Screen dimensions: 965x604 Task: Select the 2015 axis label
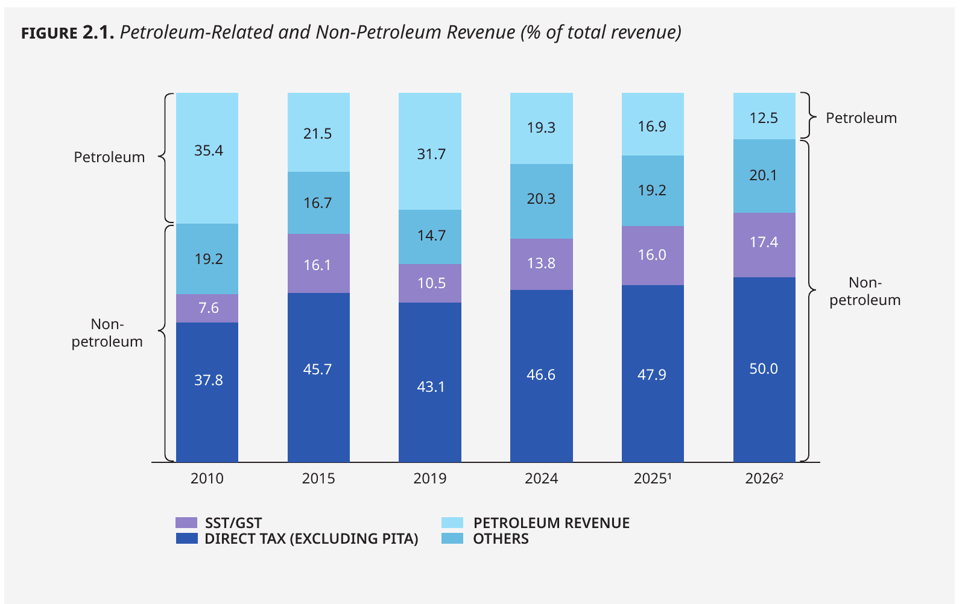click(x=318, y=479)
